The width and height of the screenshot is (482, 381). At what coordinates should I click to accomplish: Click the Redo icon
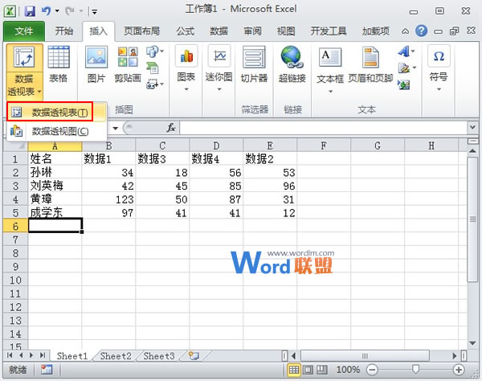70,11
